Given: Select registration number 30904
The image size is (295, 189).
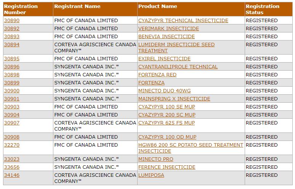Looking at the screenshot, I should (12, 115).
